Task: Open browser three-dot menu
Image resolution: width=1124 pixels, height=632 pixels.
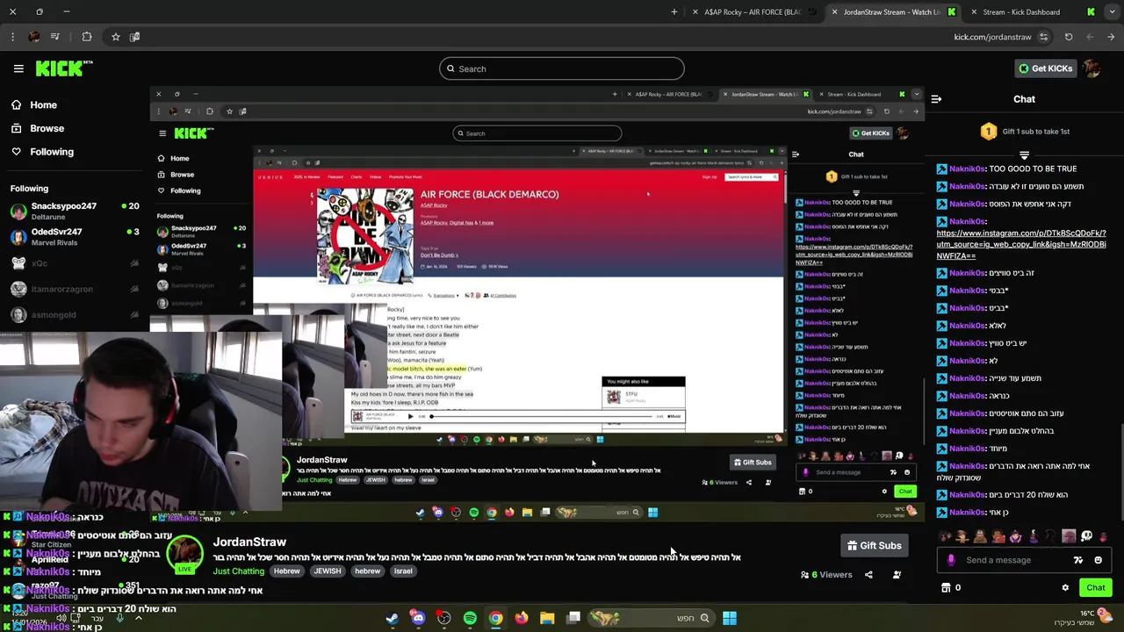Action: point(12,37)
